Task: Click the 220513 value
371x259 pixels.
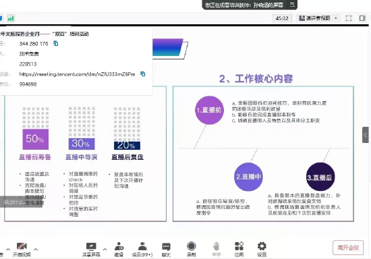Action: coord(28,64)
